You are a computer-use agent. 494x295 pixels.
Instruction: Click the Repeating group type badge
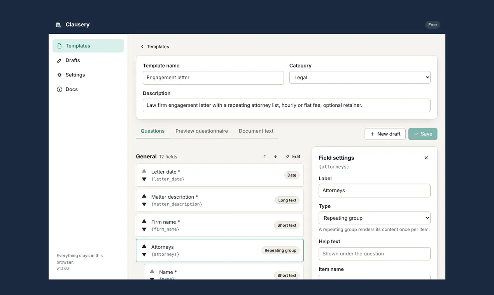tap(280, 250)
